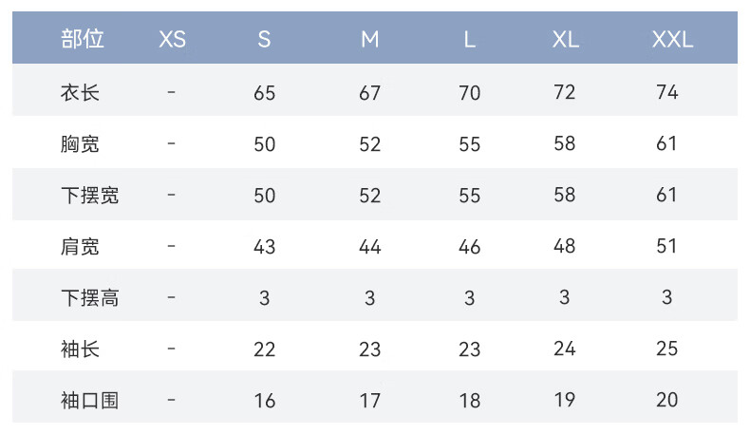Click 衣长 value 65 for size S
Image resolution: width=750 pixels, height=434 pixels.
[265, 93]
